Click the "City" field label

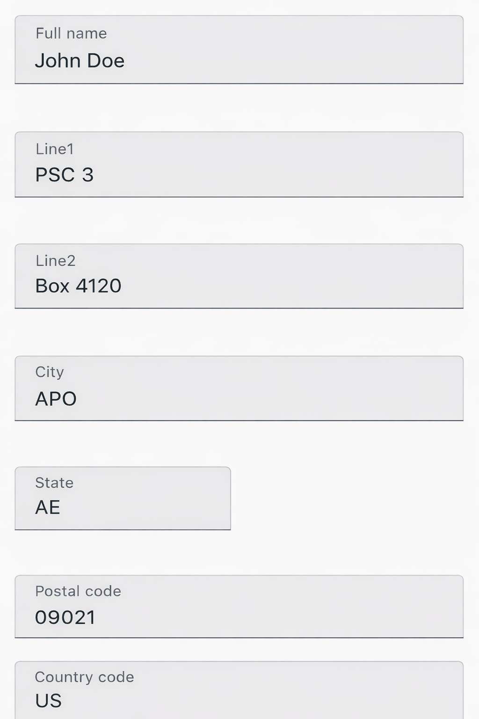[50, 372]
